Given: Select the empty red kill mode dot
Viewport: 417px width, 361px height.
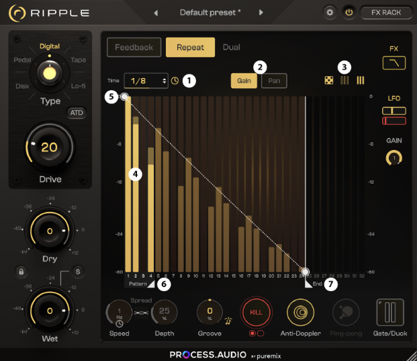Looking at the screenshot, I should (261, 333).
